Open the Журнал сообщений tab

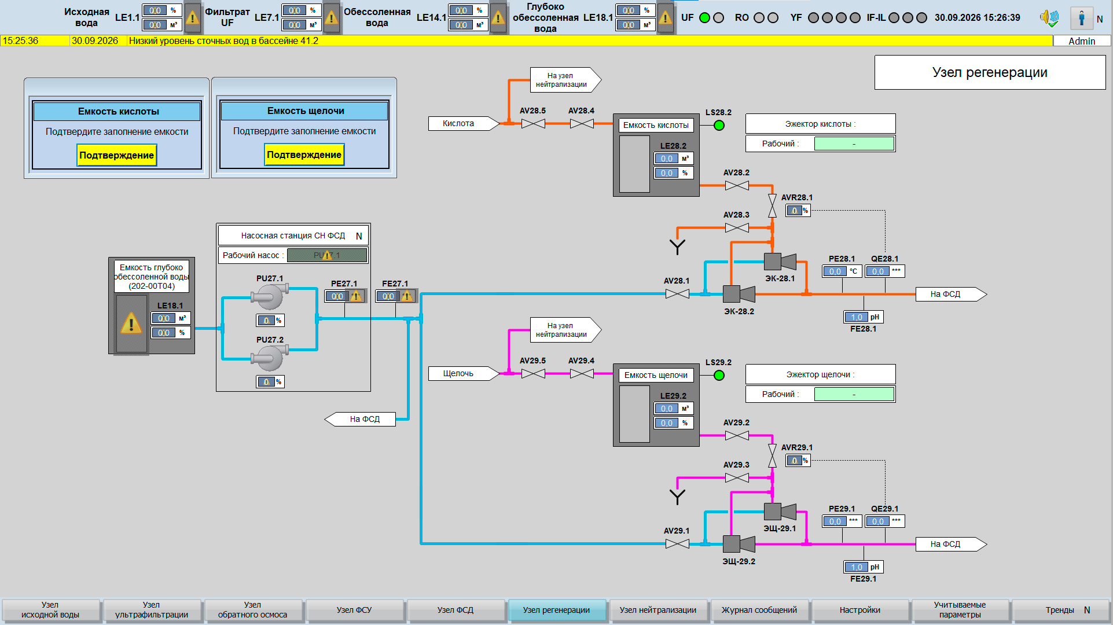coord(759,610)
